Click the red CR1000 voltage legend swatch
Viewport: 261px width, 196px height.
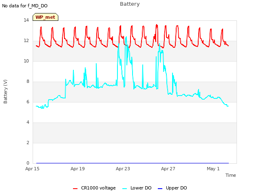[x=75, y=189]
